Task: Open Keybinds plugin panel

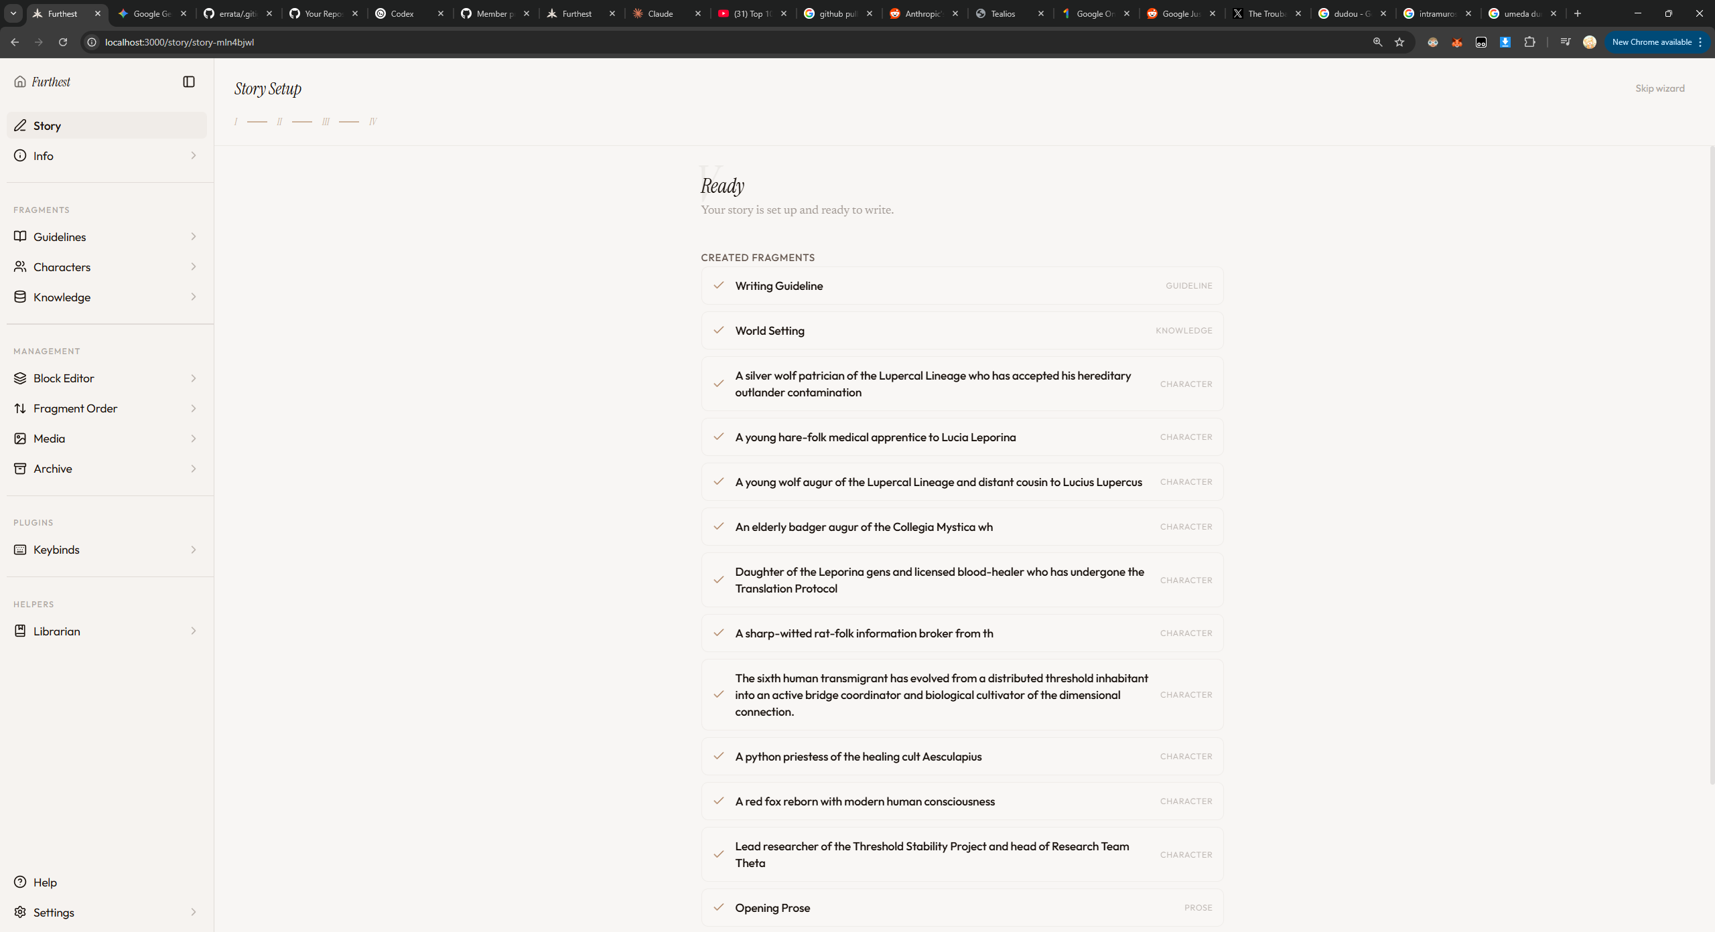Action: [x=56, y=550]
